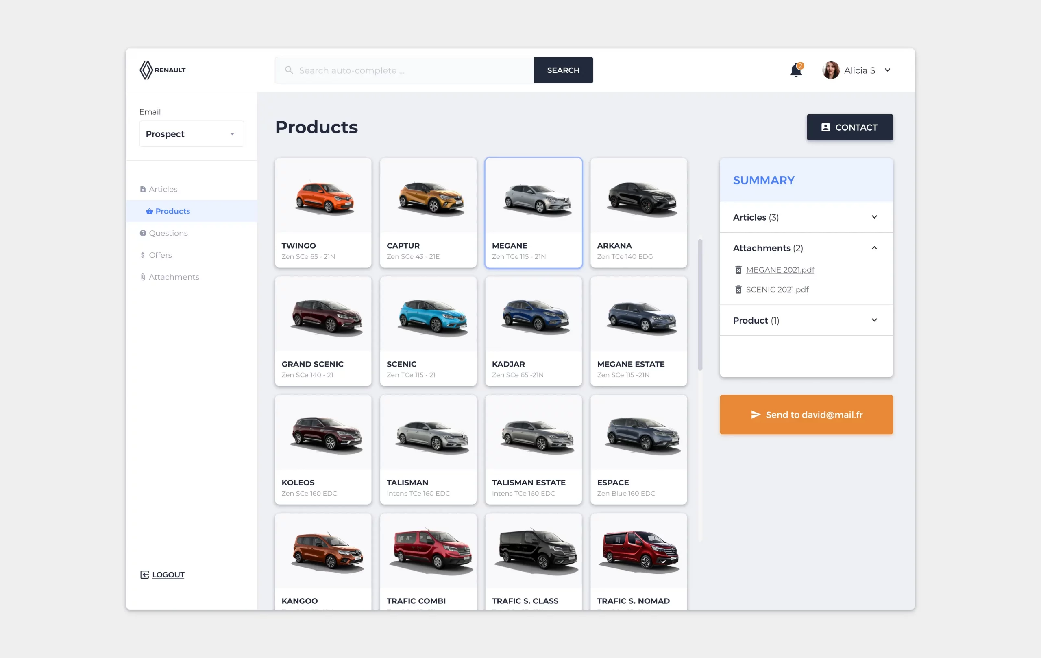Remove SCENIC 2021.pdf using its trash icon
Image resolution: width=1041 pixels, height=658 pixels.
738,290
